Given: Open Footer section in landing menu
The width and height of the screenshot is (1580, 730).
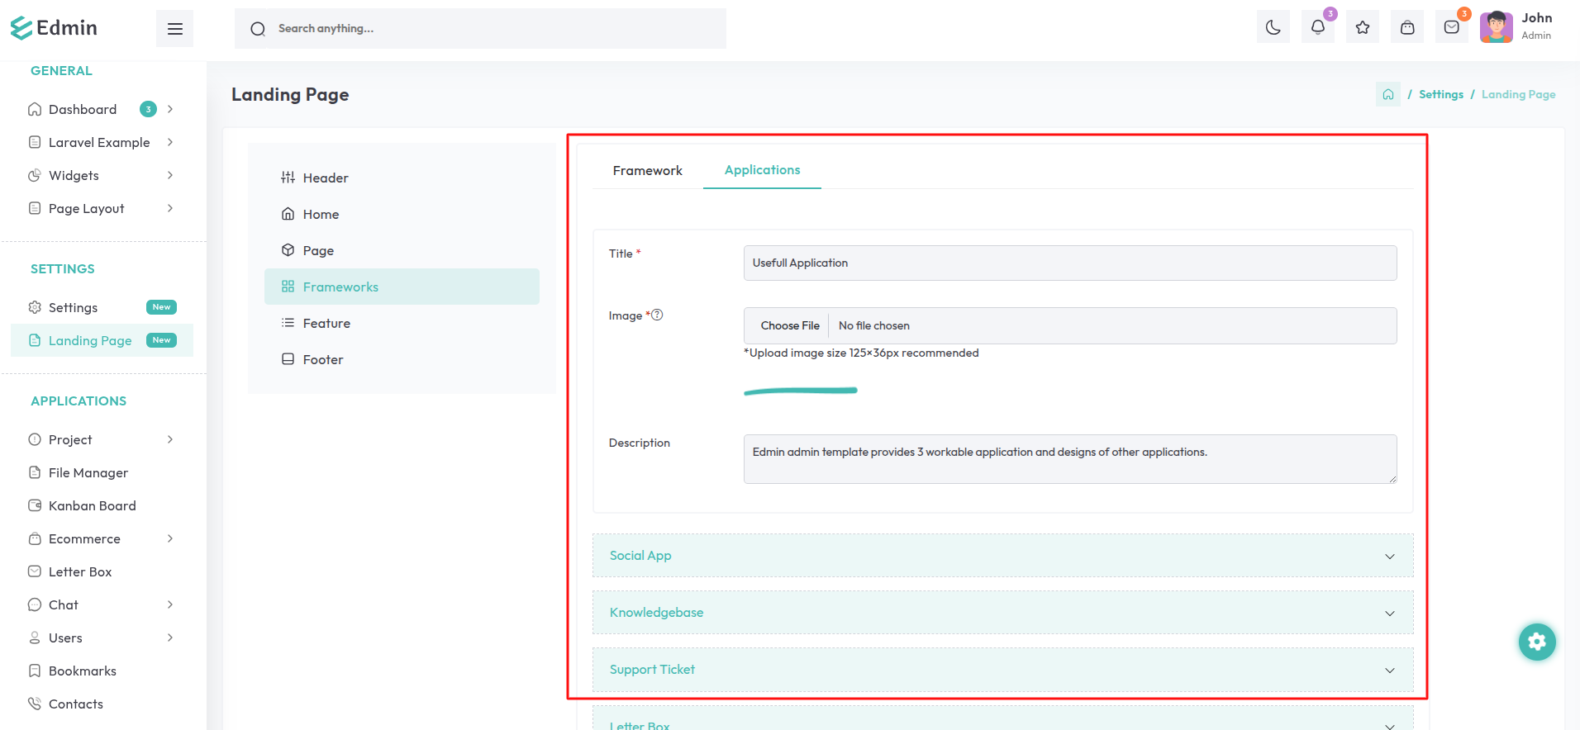Looking at the screenshot, I should 322,360.
